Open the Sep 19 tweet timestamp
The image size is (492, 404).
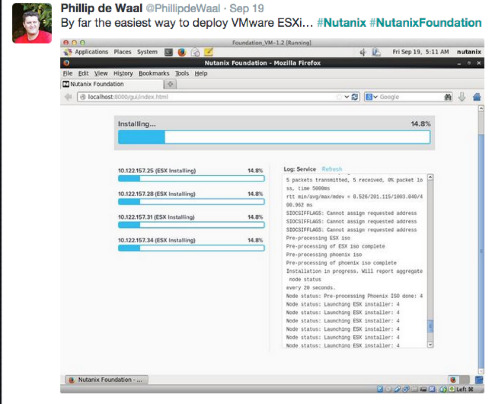247,9
